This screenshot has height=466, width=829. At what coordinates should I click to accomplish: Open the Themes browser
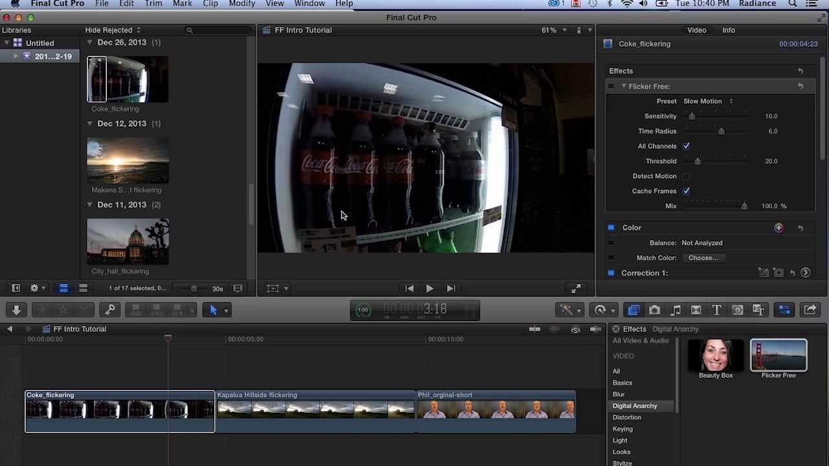758,310
